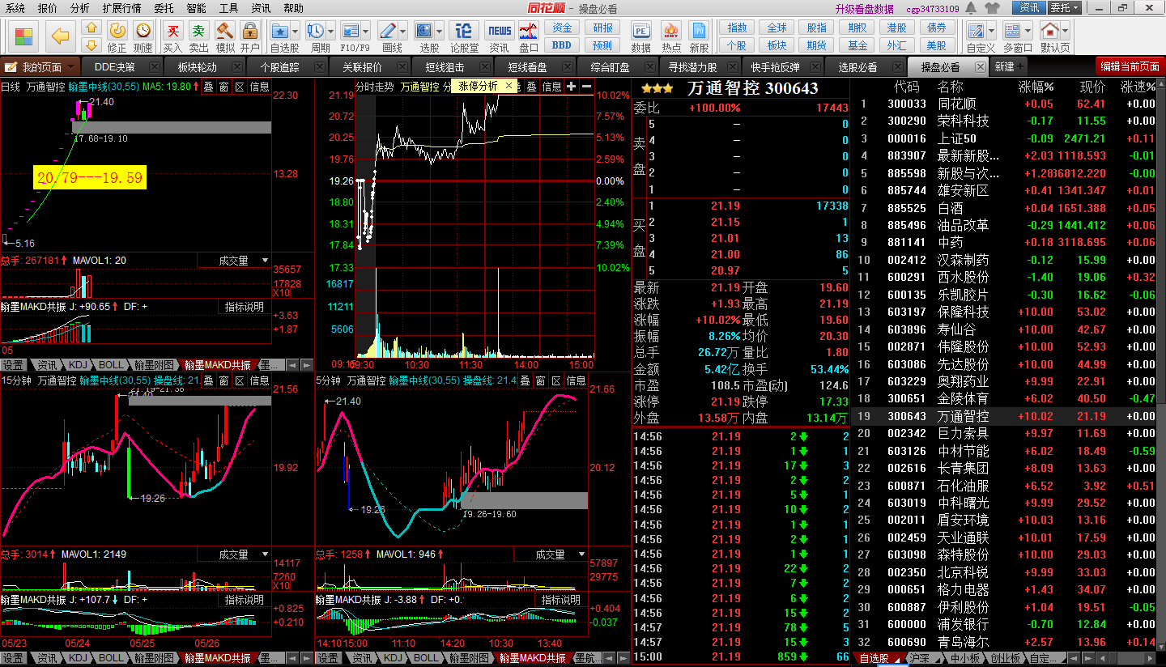Toggle 区 in the 日线 chart header
1166x667 pixels.
(x=240, y=86)
